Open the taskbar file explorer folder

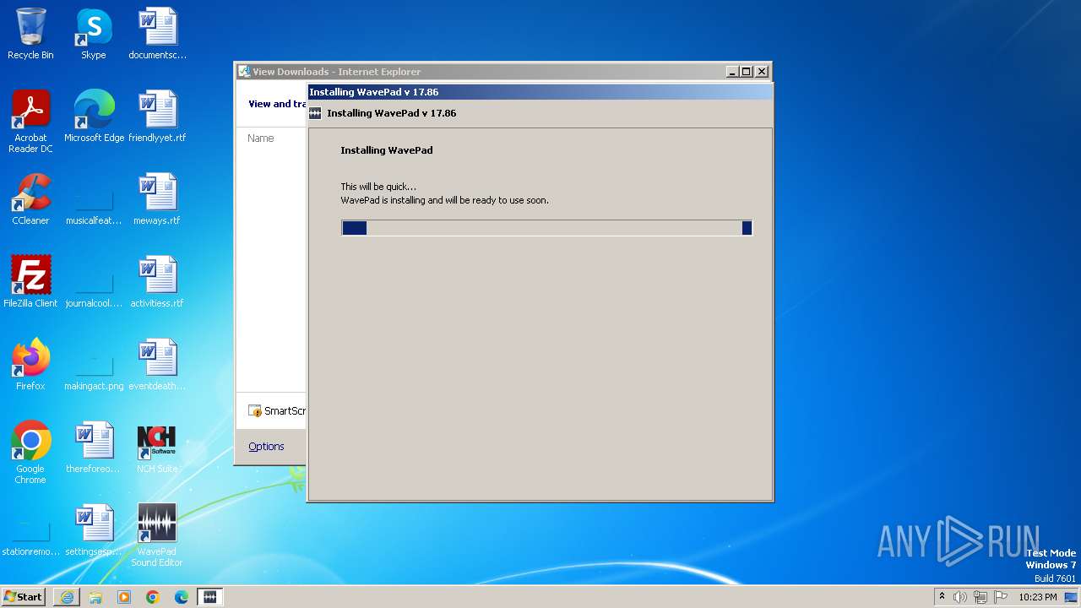95,597
